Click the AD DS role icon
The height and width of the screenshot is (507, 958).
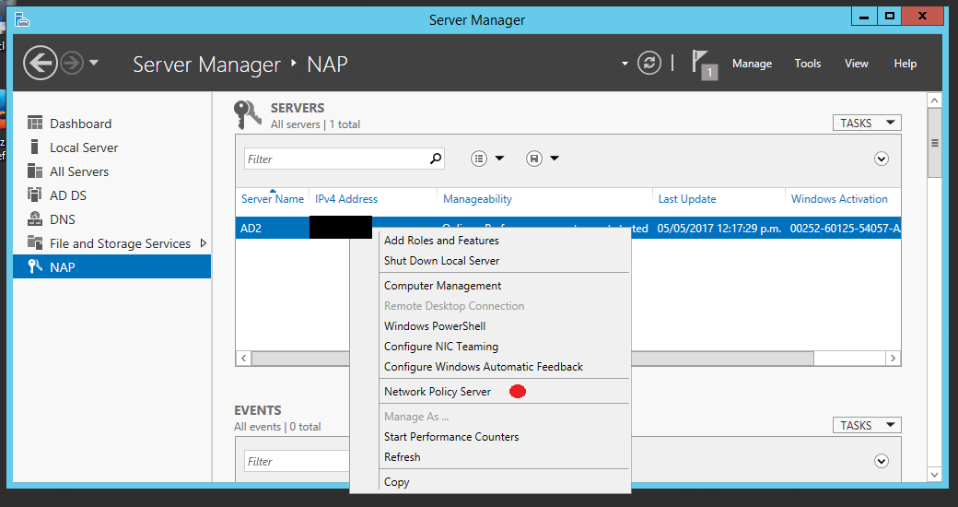(35, 195)
